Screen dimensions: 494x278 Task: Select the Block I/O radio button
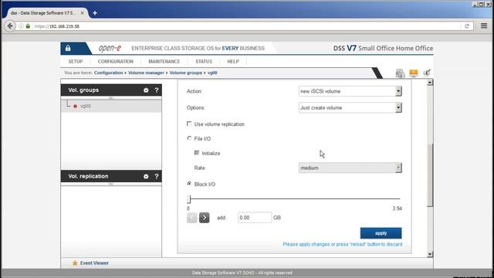coord(189,184)
